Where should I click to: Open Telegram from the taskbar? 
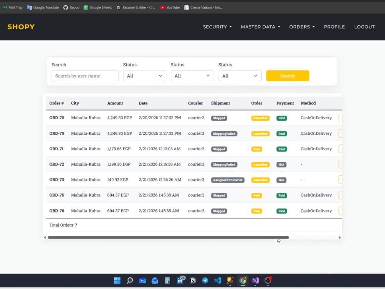point(205,281)
